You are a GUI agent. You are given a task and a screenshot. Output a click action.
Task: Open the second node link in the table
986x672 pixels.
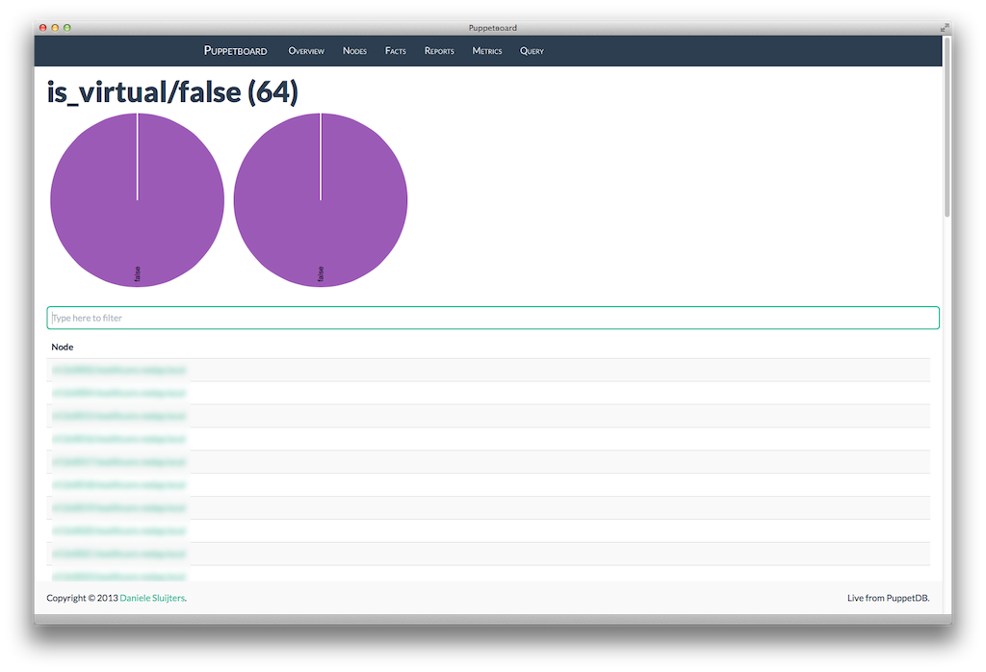[119, 393]
